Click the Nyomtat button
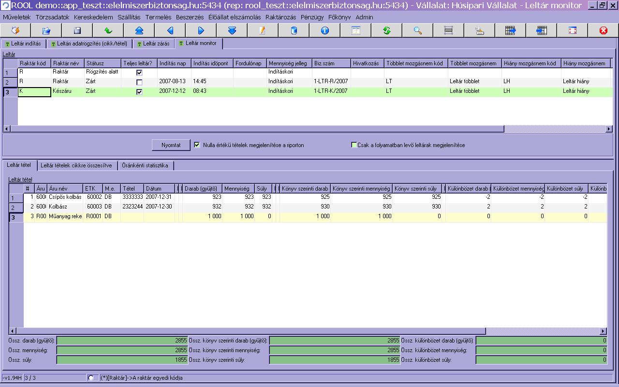 pyautogui.click(x=171, y=145)
